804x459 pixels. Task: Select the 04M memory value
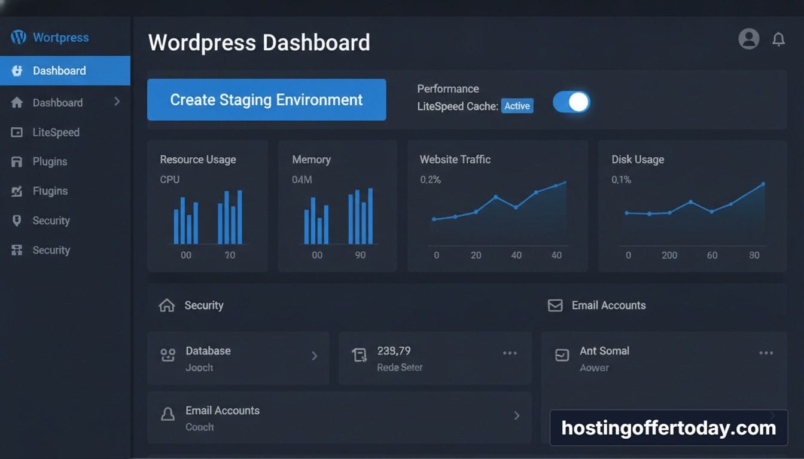(302, 179)
